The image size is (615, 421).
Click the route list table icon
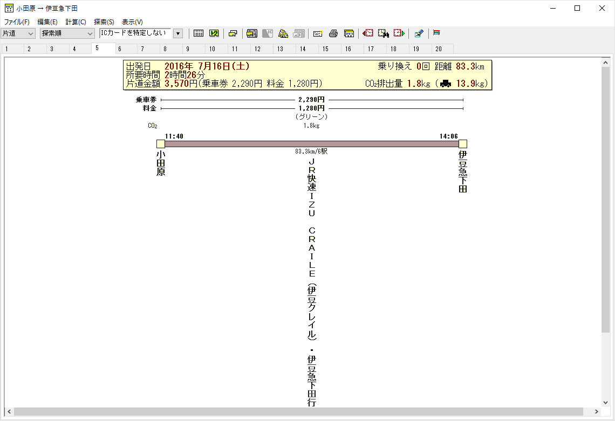click(x=199, y=33)
